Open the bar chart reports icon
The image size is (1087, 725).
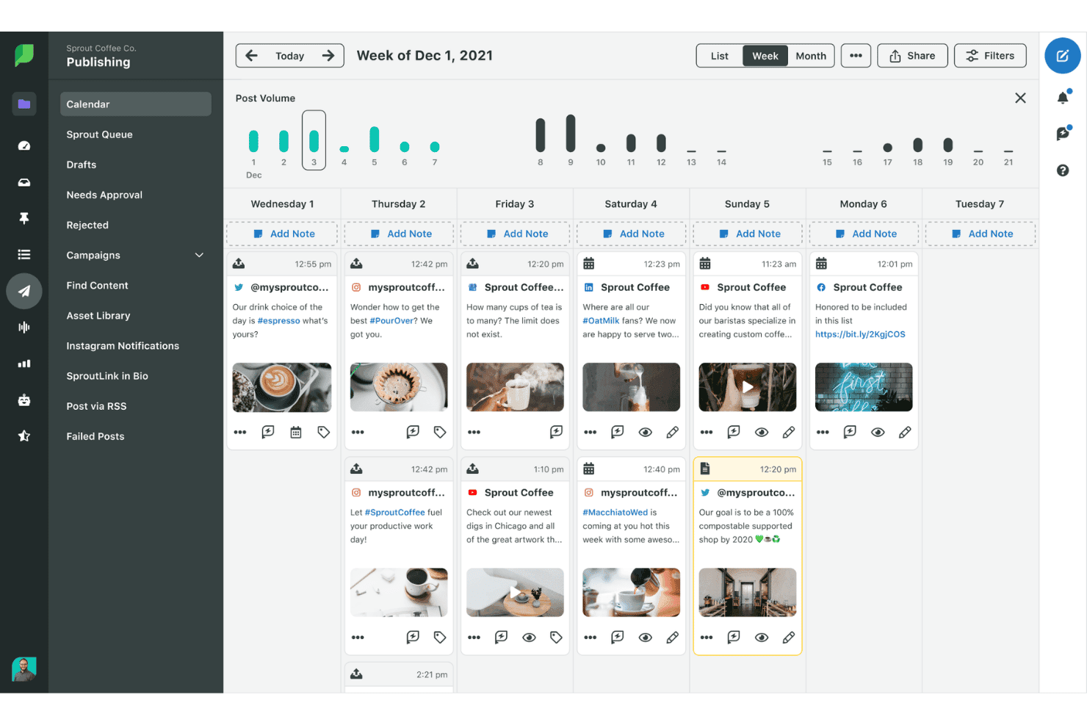click(24, 364)
